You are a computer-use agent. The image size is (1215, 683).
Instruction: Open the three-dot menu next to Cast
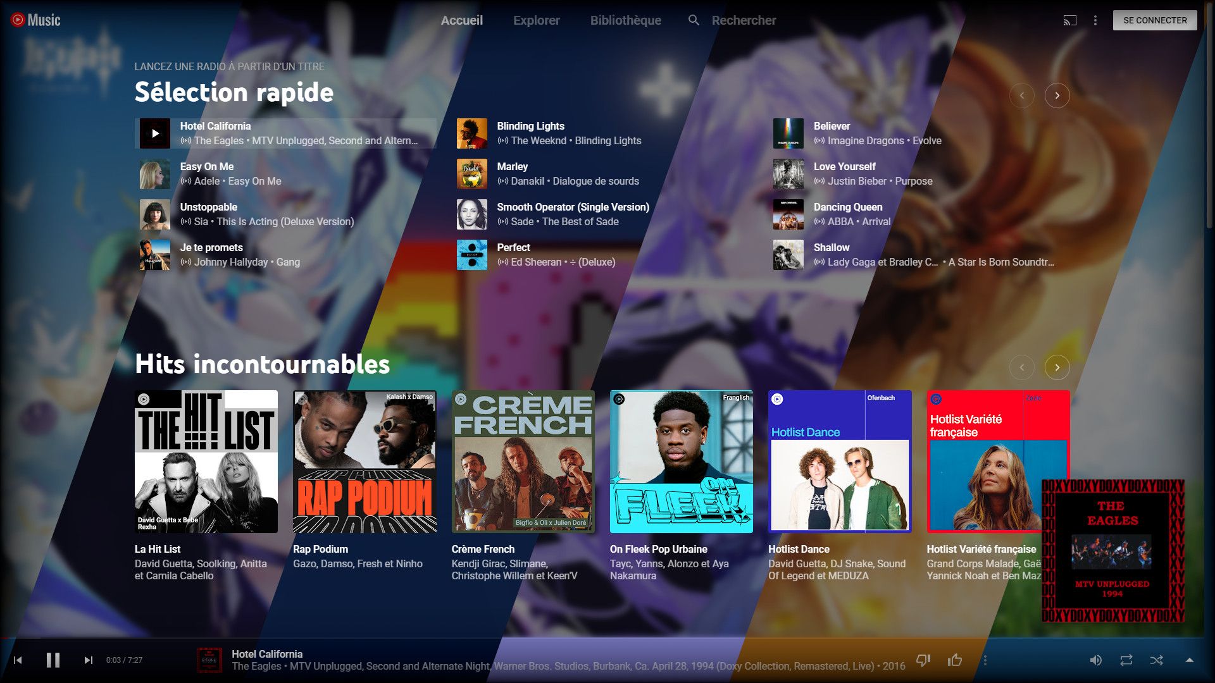coord(1094,20)
